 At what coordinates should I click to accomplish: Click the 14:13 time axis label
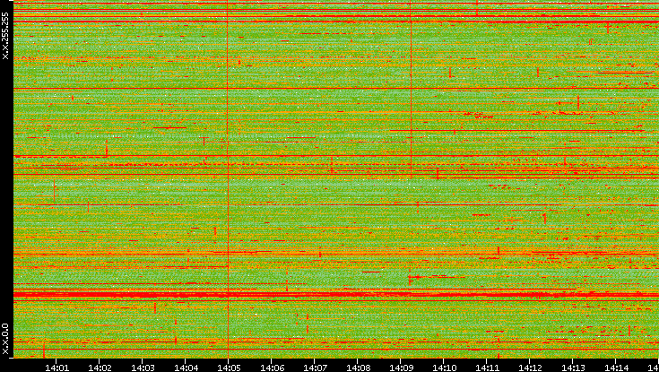(x=572, y=368)
